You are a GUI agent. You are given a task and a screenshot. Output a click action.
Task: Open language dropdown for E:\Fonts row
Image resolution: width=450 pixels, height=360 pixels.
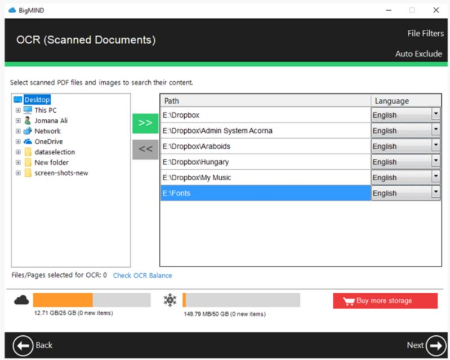pyautogui.click(x=436, y=192)
